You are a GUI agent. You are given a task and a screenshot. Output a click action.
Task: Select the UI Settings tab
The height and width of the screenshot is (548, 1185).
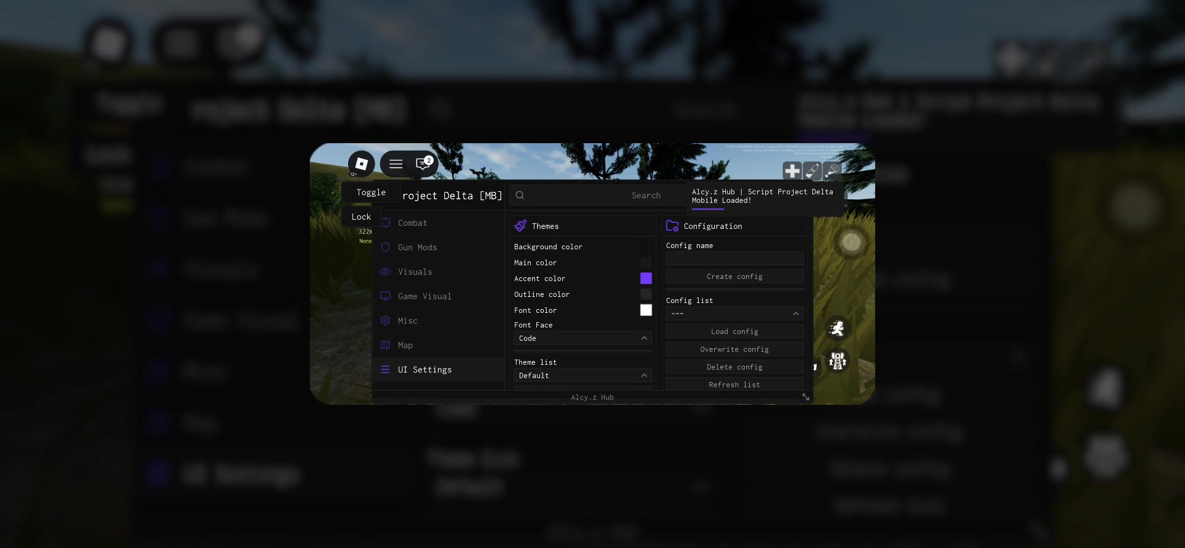coord(439,370)
